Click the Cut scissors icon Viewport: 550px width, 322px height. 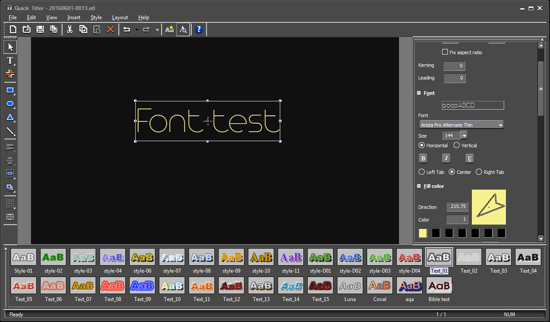click(x=69, y=29)
